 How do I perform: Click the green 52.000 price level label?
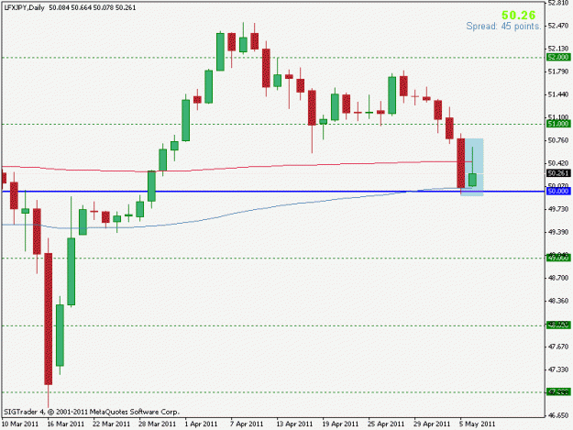(x=558, y=57)
